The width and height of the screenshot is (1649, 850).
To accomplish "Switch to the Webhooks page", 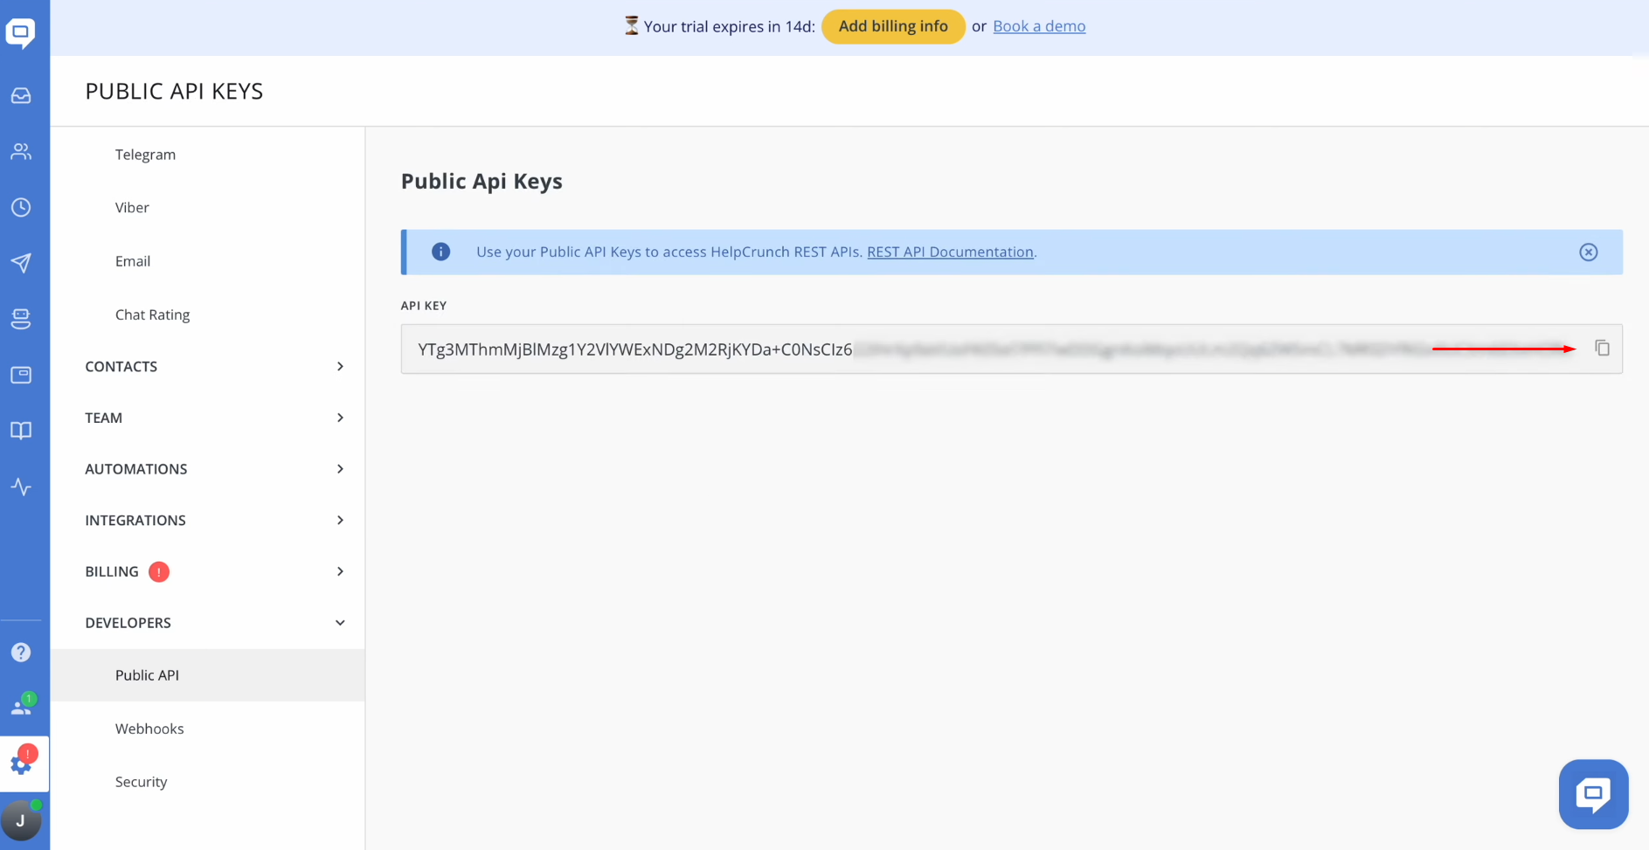I will pos(149,728).
